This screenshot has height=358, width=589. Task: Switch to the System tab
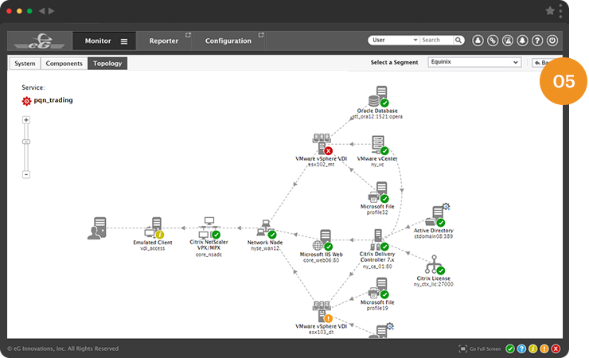[25, 64]
